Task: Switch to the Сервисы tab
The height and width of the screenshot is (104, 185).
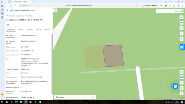Action: click(x=21, y=30)
